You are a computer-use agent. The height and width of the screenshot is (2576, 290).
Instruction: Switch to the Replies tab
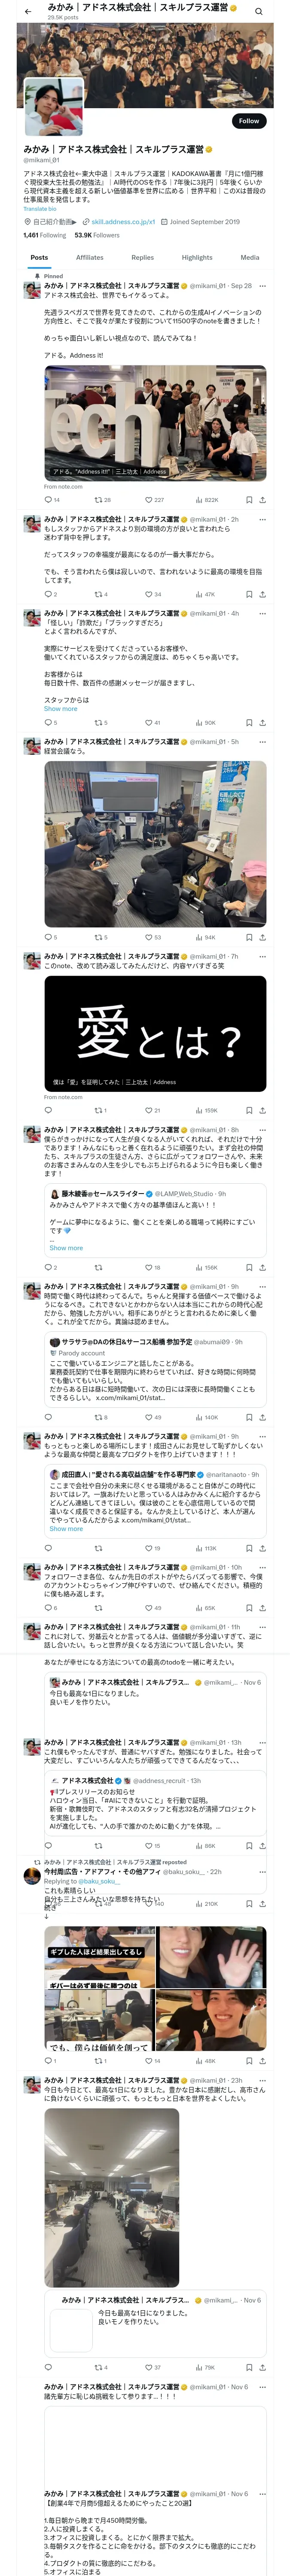tap(143, 257)
